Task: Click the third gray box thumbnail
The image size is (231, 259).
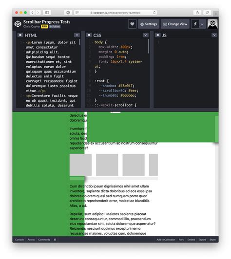Action: click(134, 165)
